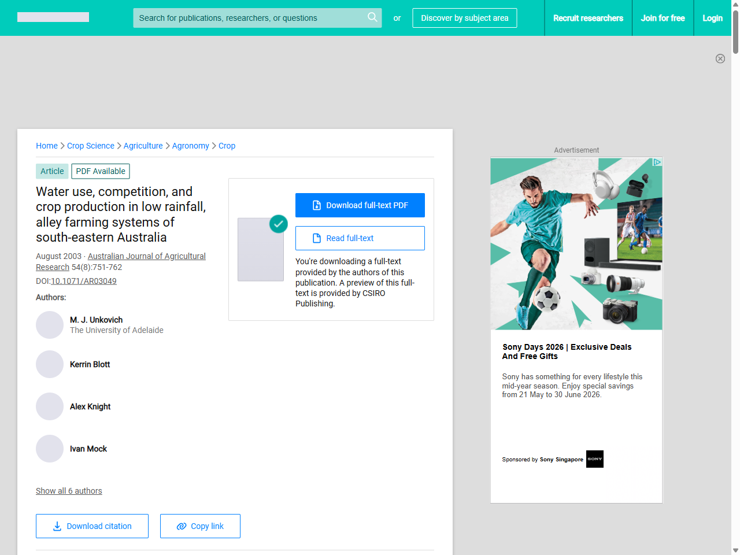
Task: Open Sony Days 2026 Exclusive Deals headline
Action: pos(567,351)
